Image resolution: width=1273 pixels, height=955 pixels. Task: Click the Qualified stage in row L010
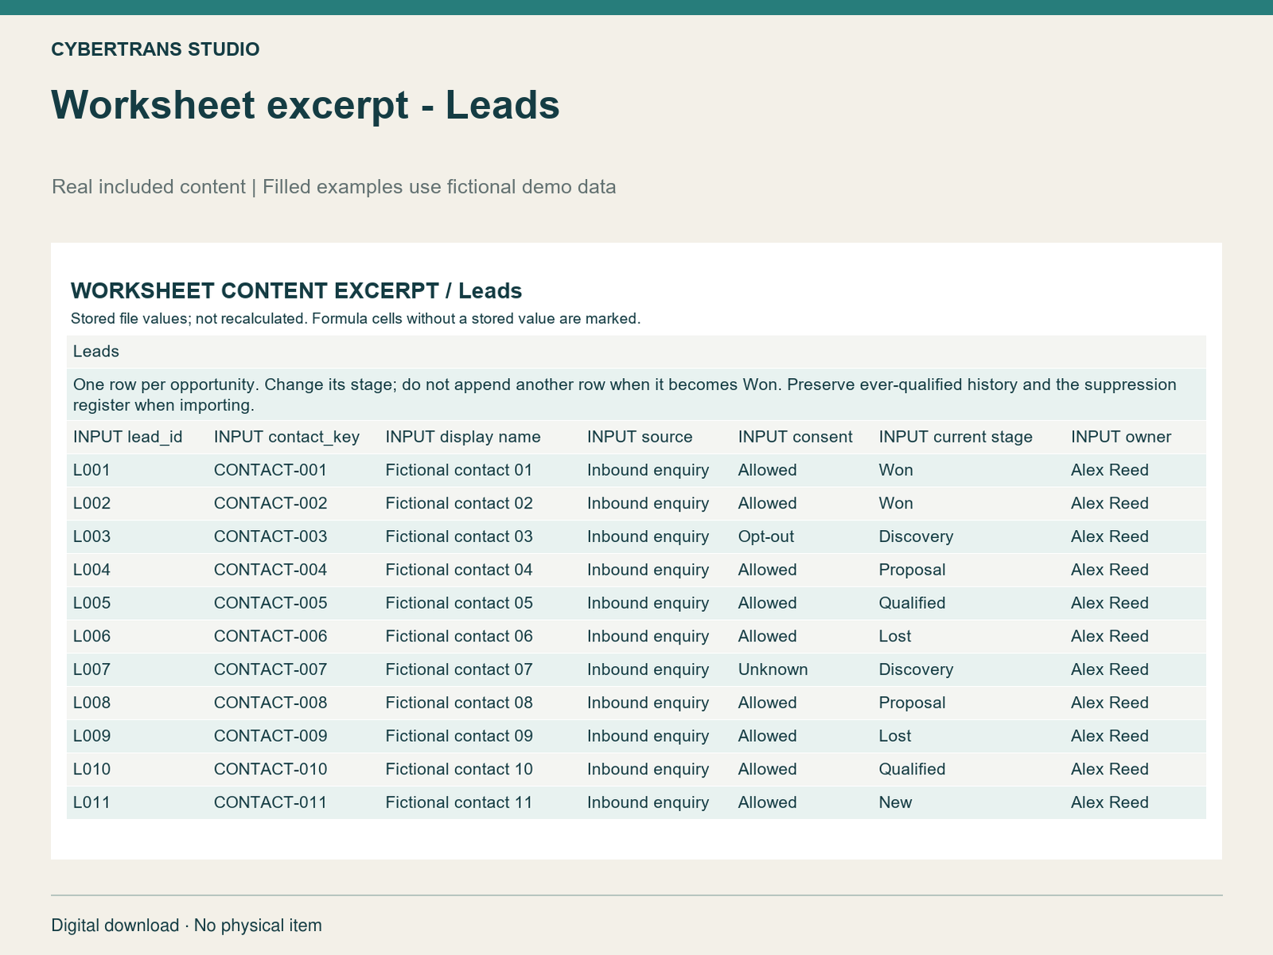(912, 770)
